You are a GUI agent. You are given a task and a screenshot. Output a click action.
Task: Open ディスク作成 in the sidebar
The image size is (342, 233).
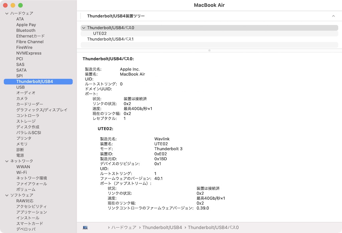point(28,127)
